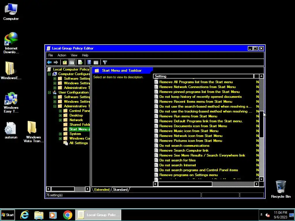Select 'Do not search for files' setting

coord(177,160)
